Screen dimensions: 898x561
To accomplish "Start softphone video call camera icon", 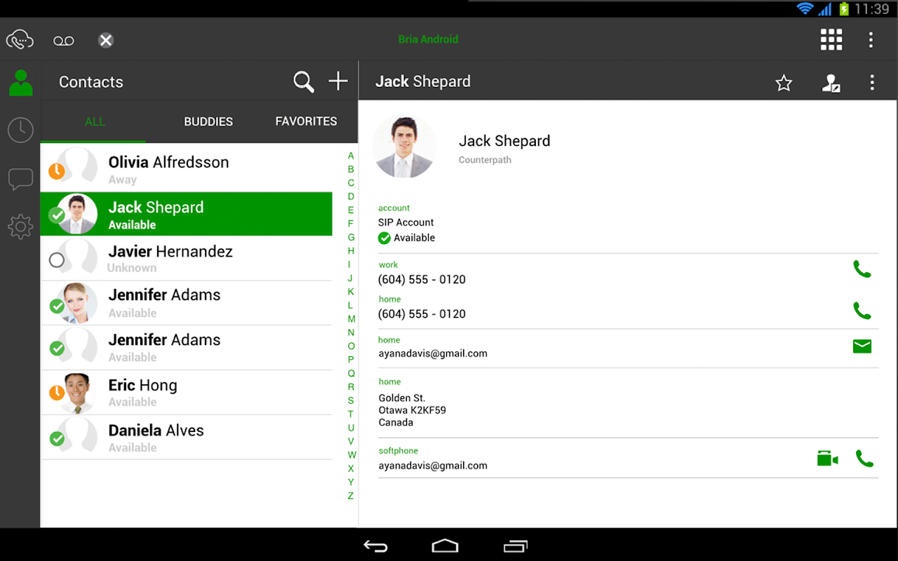I will (x=828, y=459).
